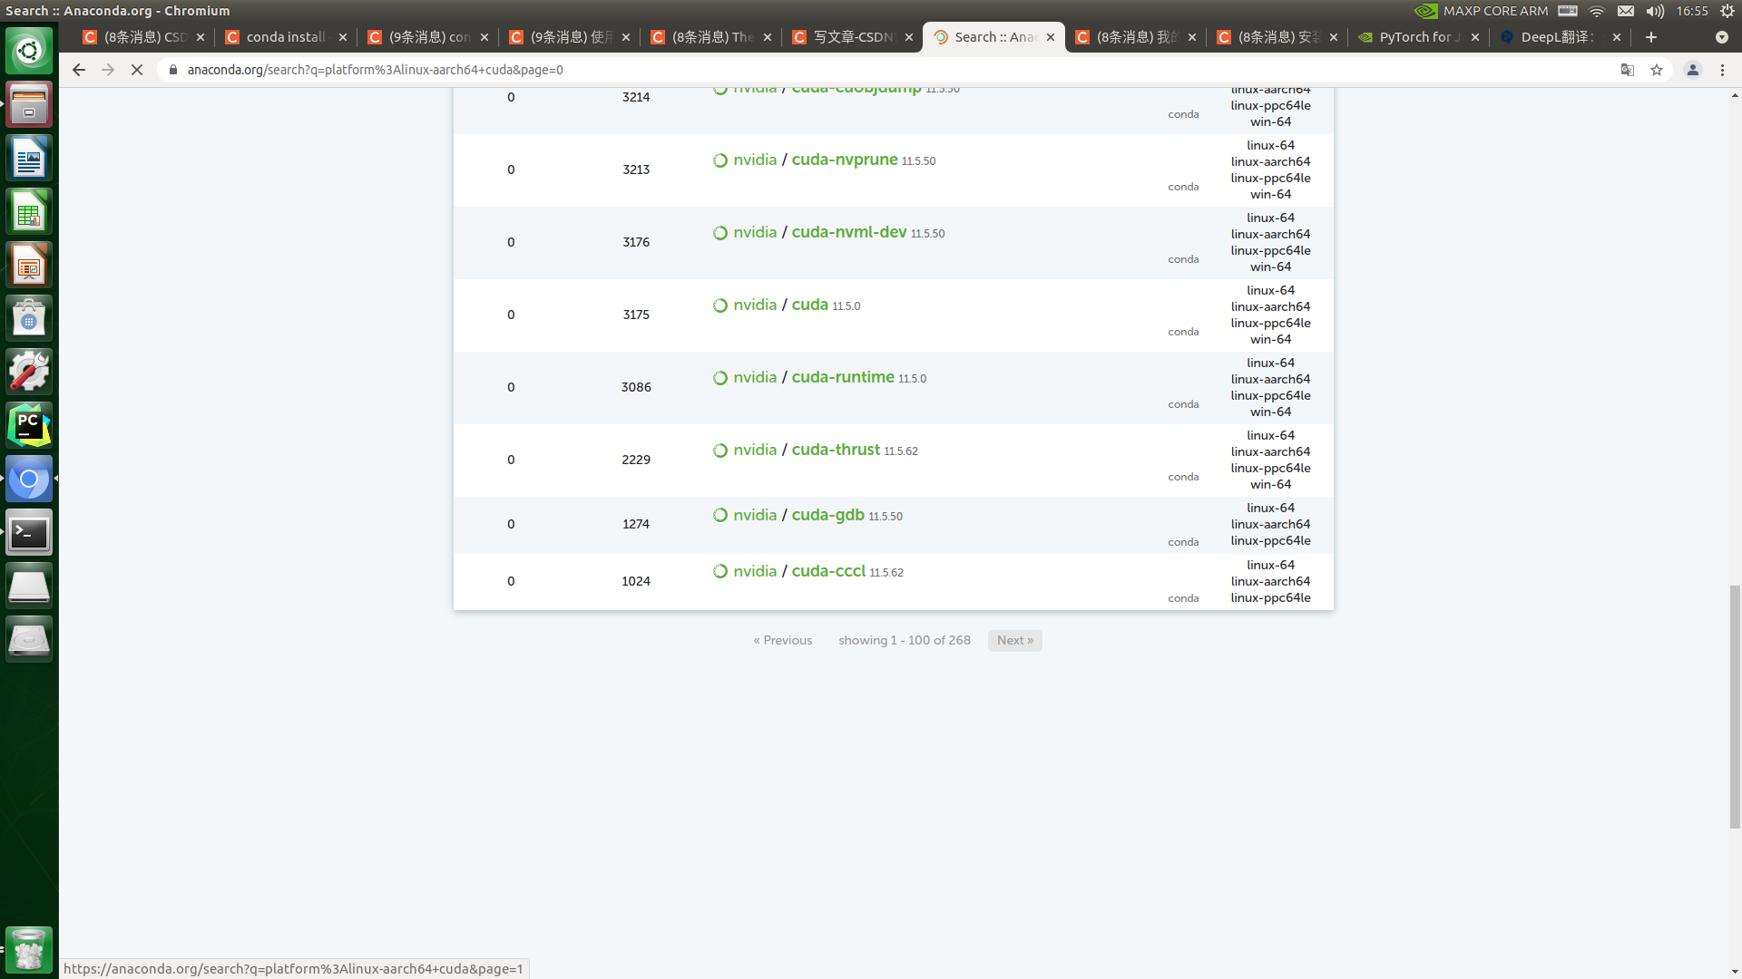The height and width of the screenshot is (979, 1742).
Task: Expand the tab search dropdown arrow
Action: click(1722, 37)
